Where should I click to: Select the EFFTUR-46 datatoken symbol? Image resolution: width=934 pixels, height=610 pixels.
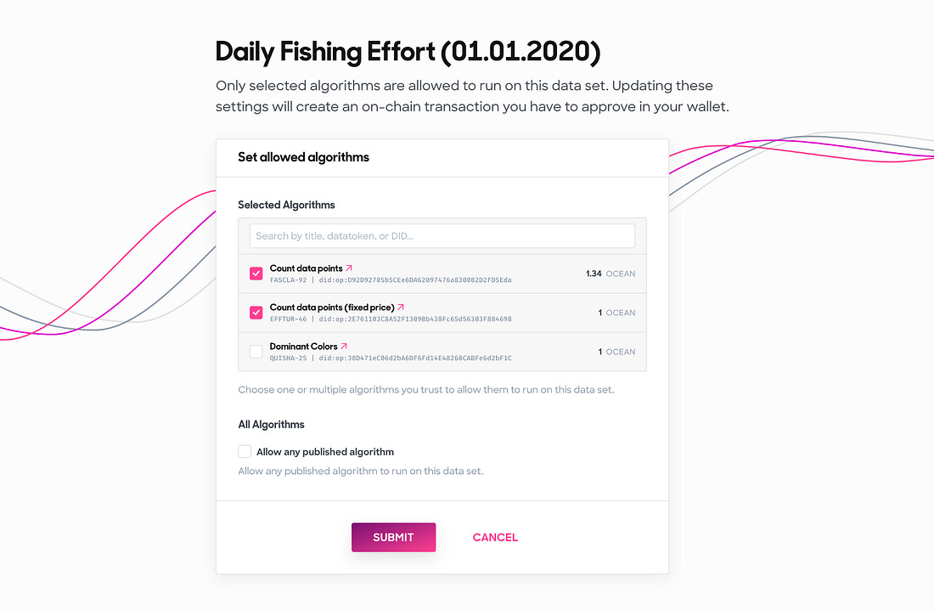click(x=289, y=319)
